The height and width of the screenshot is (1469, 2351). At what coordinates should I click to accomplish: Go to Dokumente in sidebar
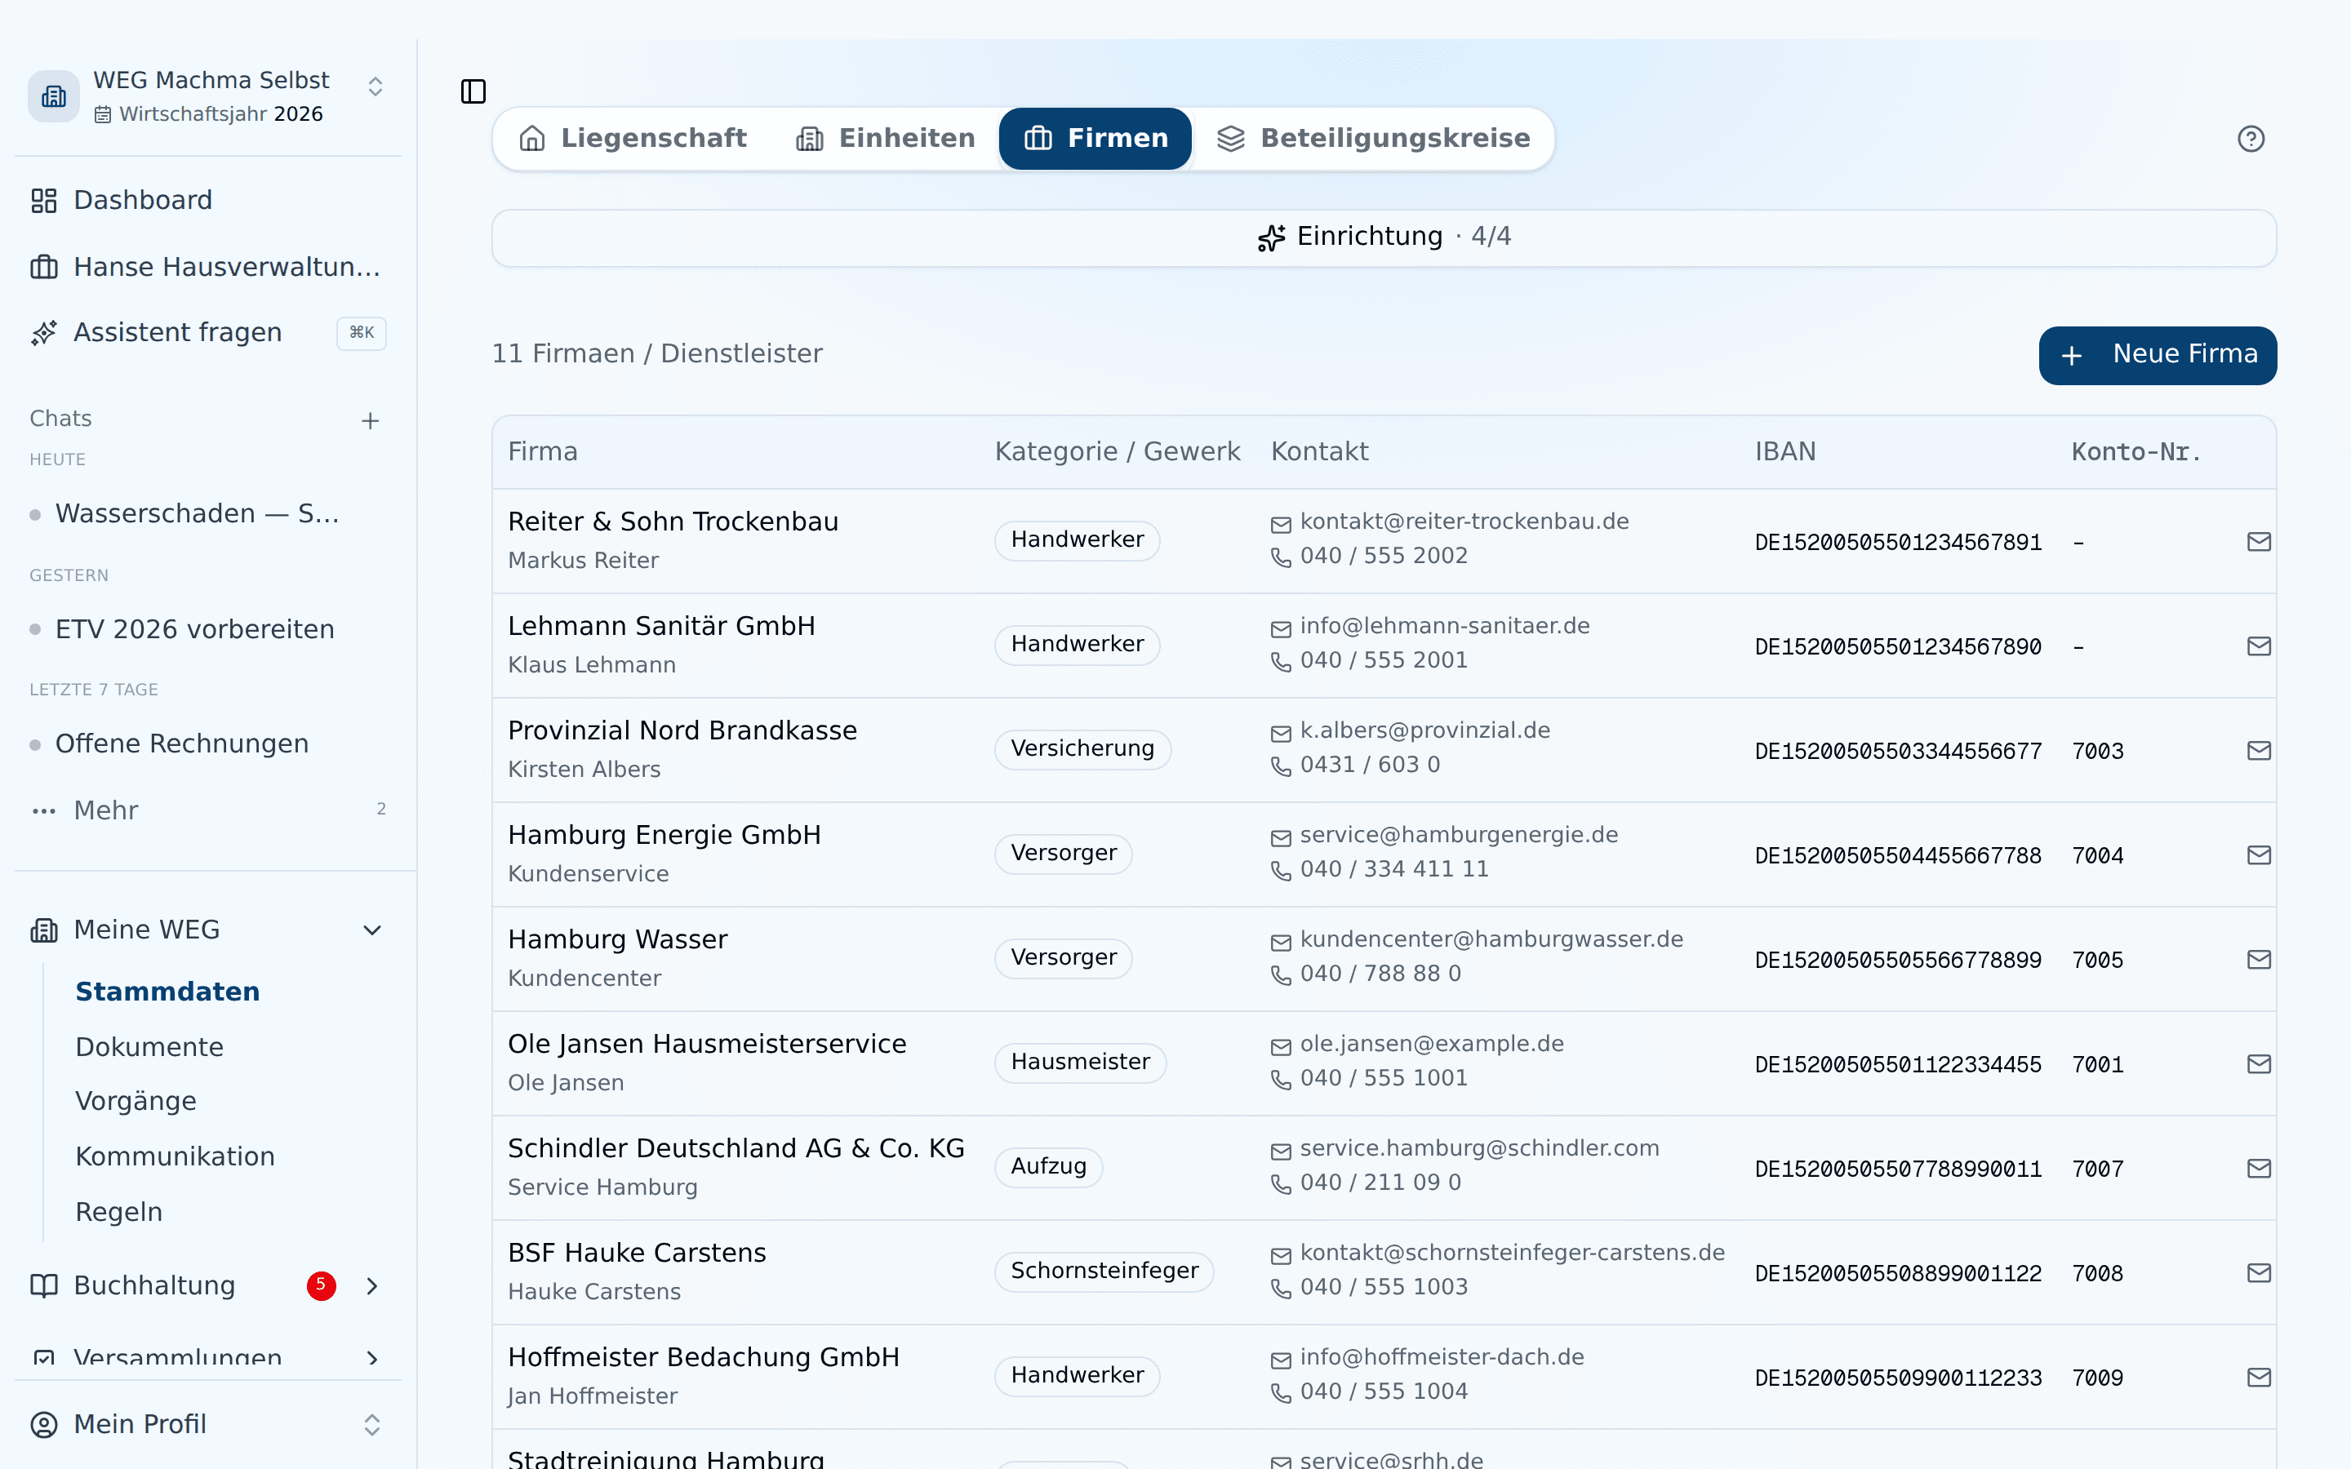(149, 1047)
